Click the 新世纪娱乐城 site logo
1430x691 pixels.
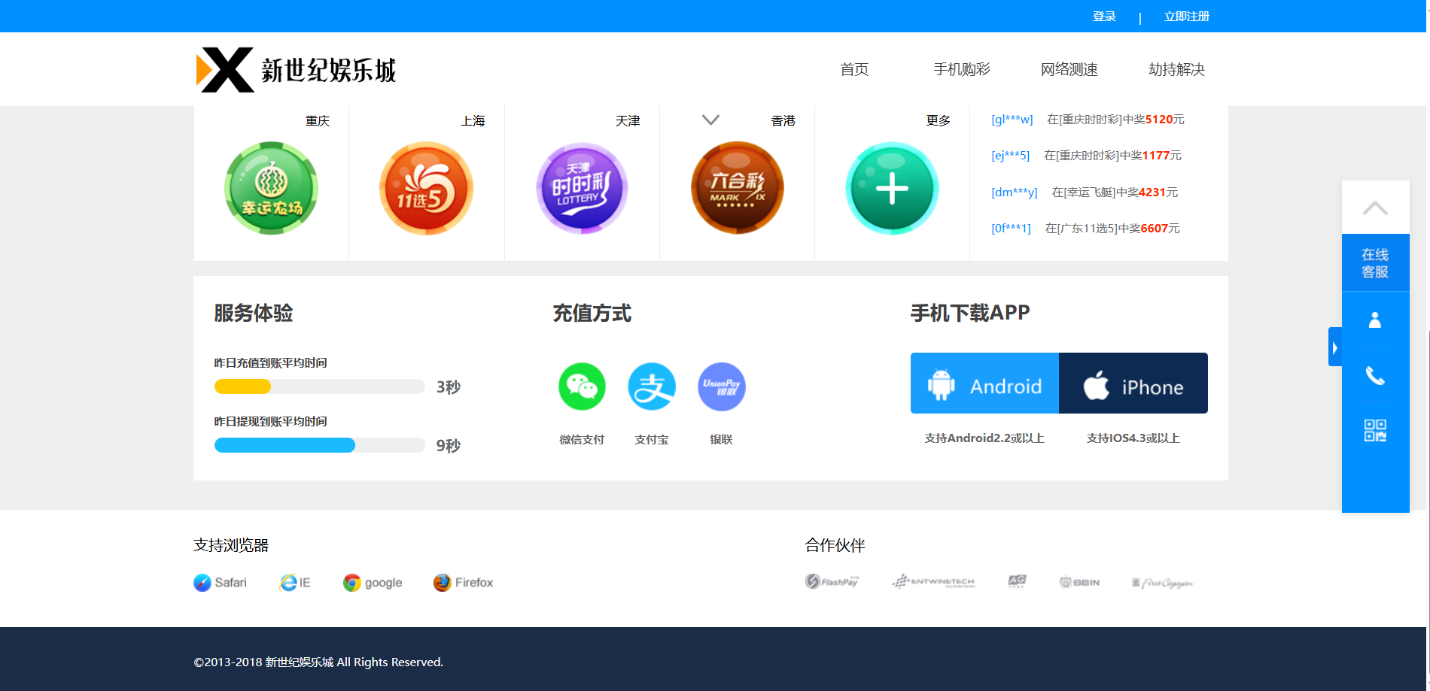(x=296, y=70)
